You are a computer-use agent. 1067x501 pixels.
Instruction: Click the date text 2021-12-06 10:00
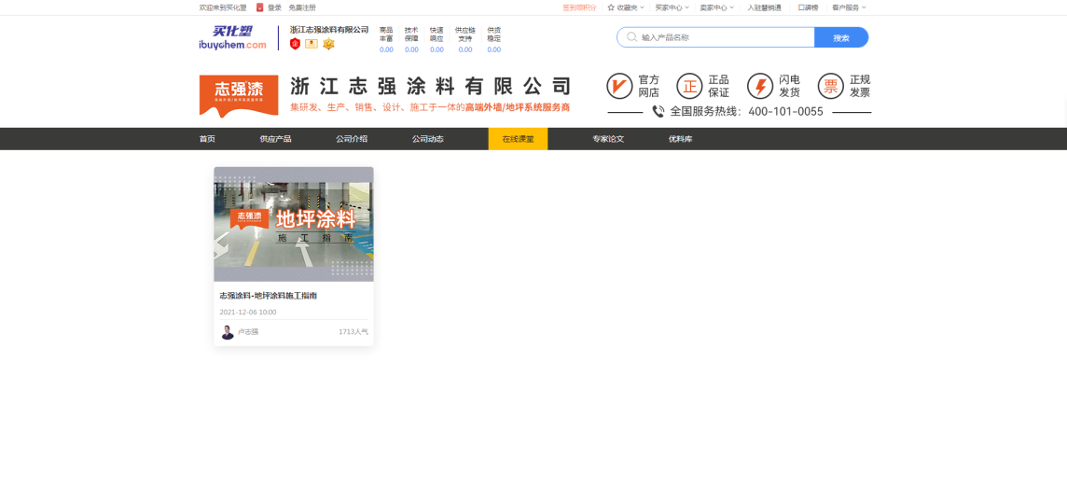point(248,313)
